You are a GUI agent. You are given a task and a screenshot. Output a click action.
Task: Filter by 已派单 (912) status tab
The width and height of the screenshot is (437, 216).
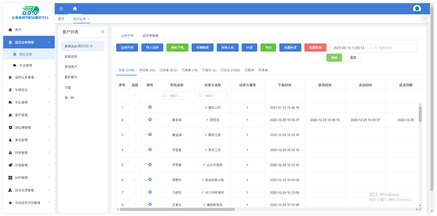[x=168, y=70]
